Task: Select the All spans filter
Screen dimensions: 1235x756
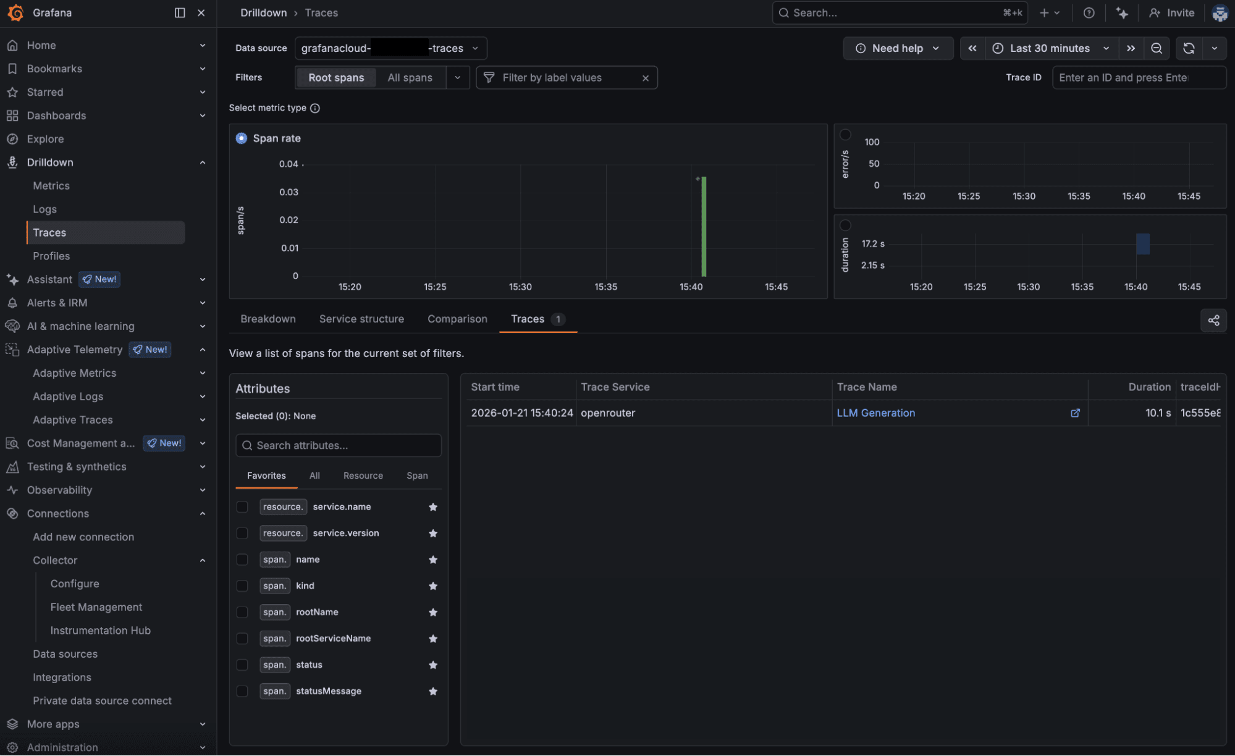Action: tap(410, 78)
